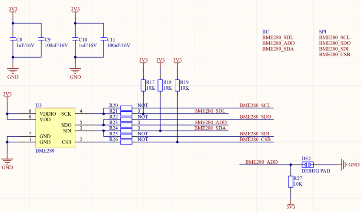
Task: Select the R27 10K resistor
Action: 291,182
